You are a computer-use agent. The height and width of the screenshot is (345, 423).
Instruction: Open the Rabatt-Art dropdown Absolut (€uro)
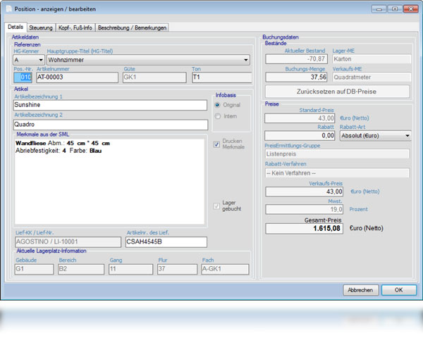(x=375, y=135)
